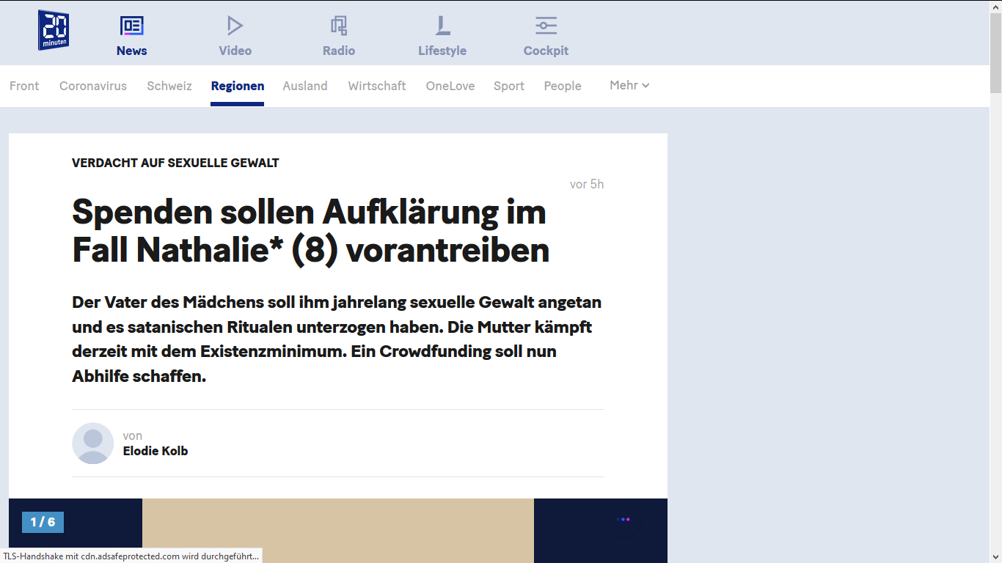The width and height of the screenshot is (1002, 563).
Task: Click the TLS-Handshake status bar text
Action: [131, 556]
